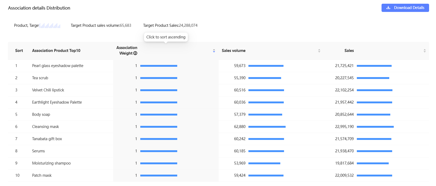Click the weight bar for Pearl glass eyeshadow palette
Screen dimensions: 436x186
[x=159, y=66]
